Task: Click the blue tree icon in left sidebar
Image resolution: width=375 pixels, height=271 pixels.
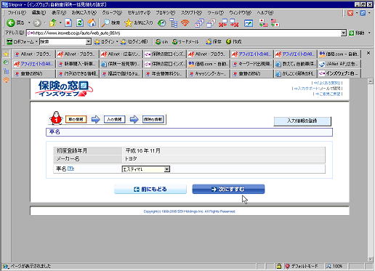Action: [x=6, y=71]
